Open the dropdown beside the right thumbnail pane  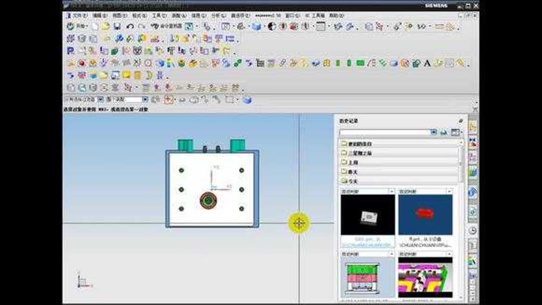tap(449, 191)
